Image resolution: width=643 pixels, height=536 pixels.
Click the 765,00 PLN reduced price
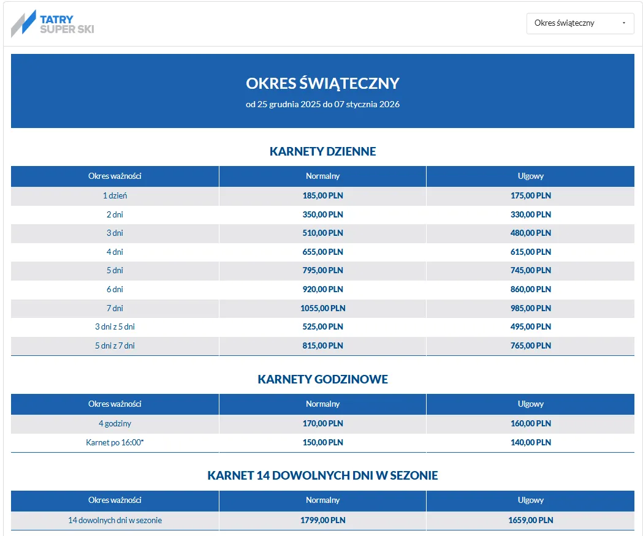point(530,345)
